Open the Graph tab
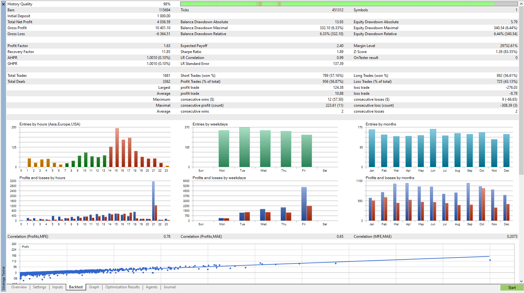This screenshot has width=524, height=293. [94, 287]
